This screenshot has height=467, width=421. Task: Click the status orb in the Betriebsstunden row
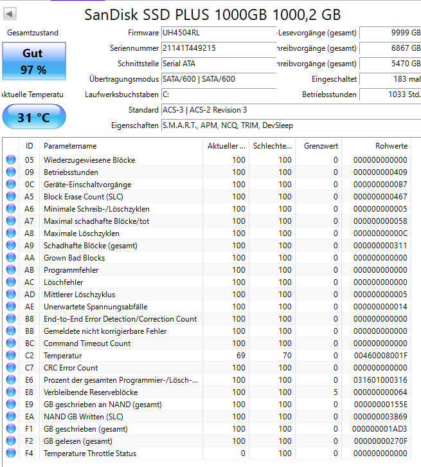point(11,172)
